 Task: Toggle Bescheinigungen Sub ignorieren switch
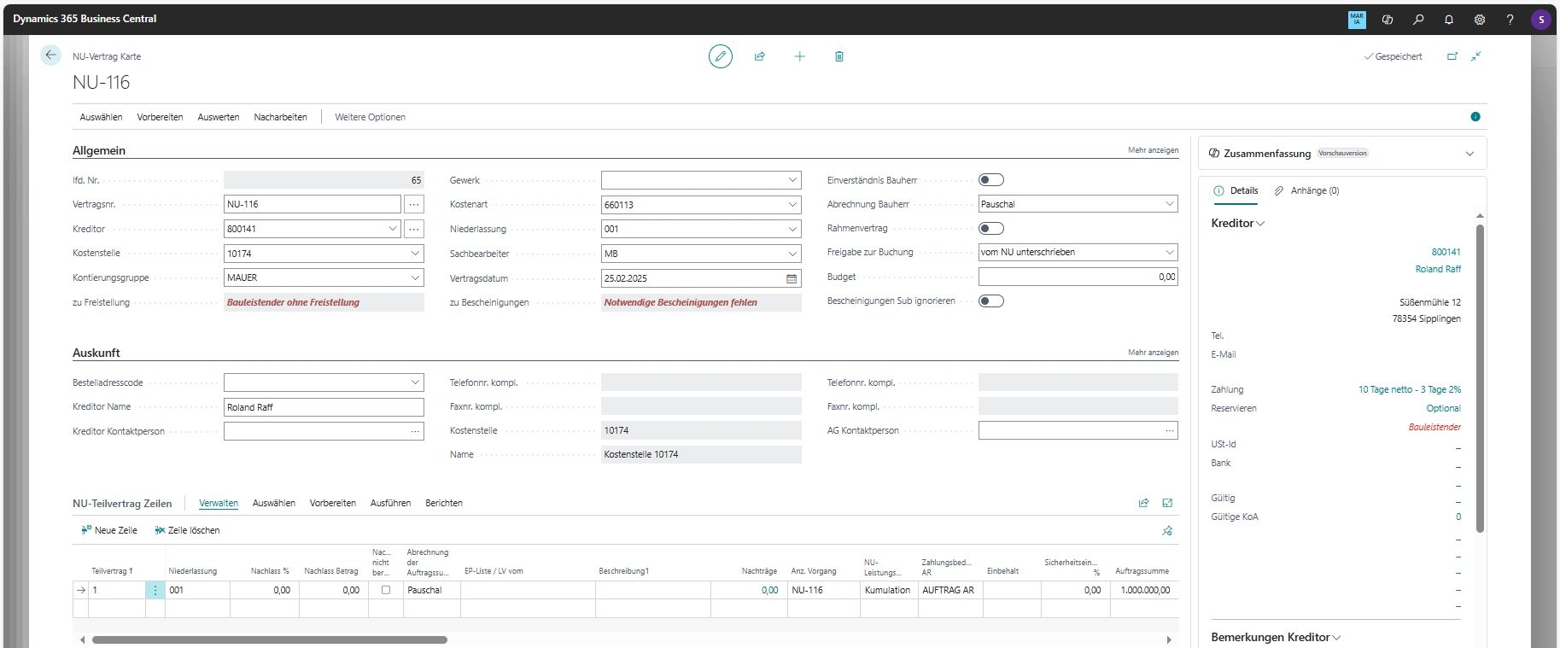(990, 301)
